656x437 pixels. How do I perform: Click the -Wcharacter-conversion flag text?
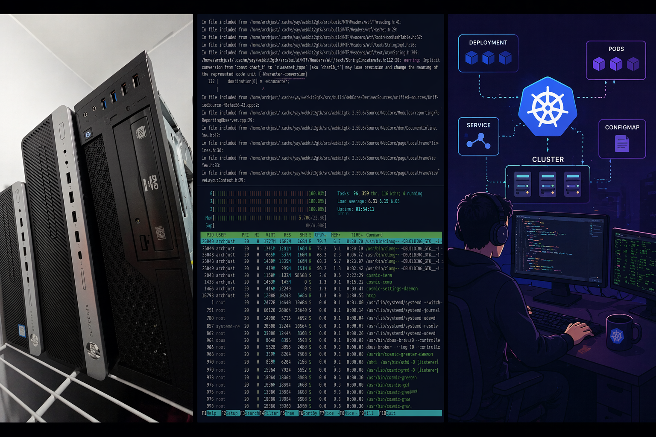(x=284, y=74)
